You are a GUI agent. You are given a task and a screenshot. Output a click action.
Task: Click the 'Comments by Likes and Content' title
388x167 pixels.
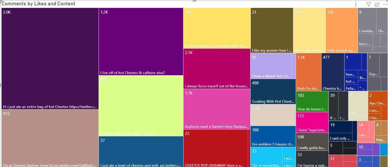coord(38,4)
